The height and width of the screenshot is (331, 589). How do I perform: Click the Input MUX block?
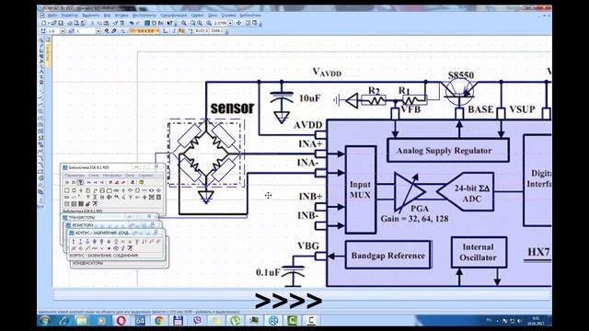pyautogui.click(x=361, y=189)
